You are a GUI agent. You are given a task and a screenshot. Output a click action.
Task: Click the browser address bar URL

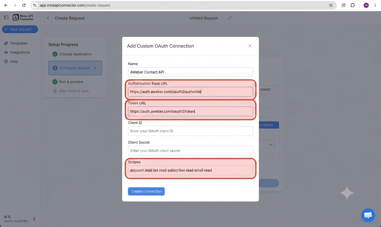point(75,5)
